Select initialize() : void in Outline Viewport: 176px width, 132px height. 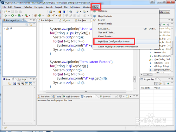point(162,63)
